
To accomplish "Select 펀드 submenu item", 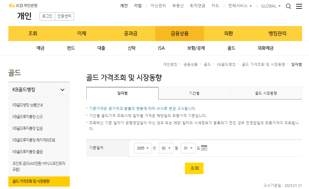I will [71, 48].
